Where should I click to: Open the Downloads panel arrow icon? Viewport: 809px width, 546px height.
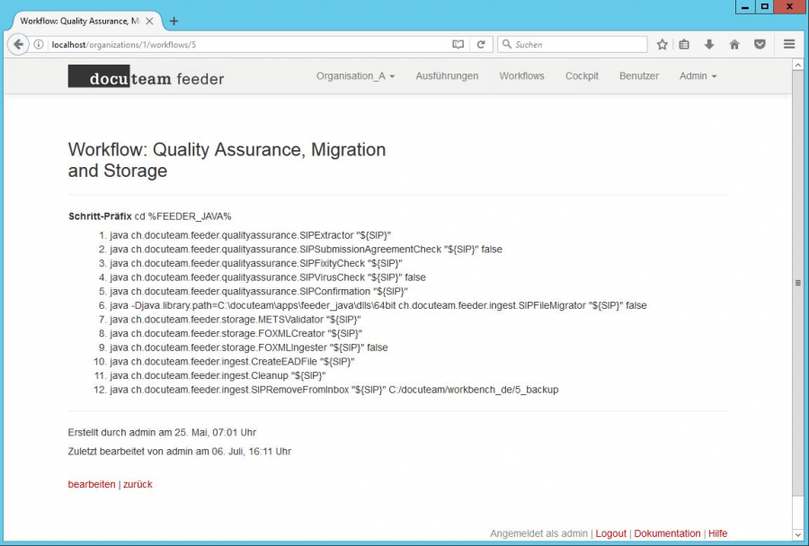click(709, 44)
